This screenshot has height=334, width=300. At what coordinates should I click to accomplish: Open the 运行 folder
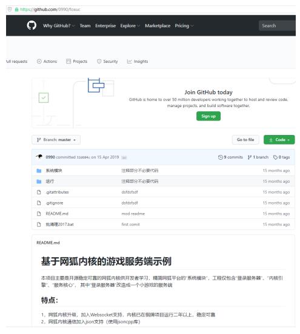tap(50, 182)
